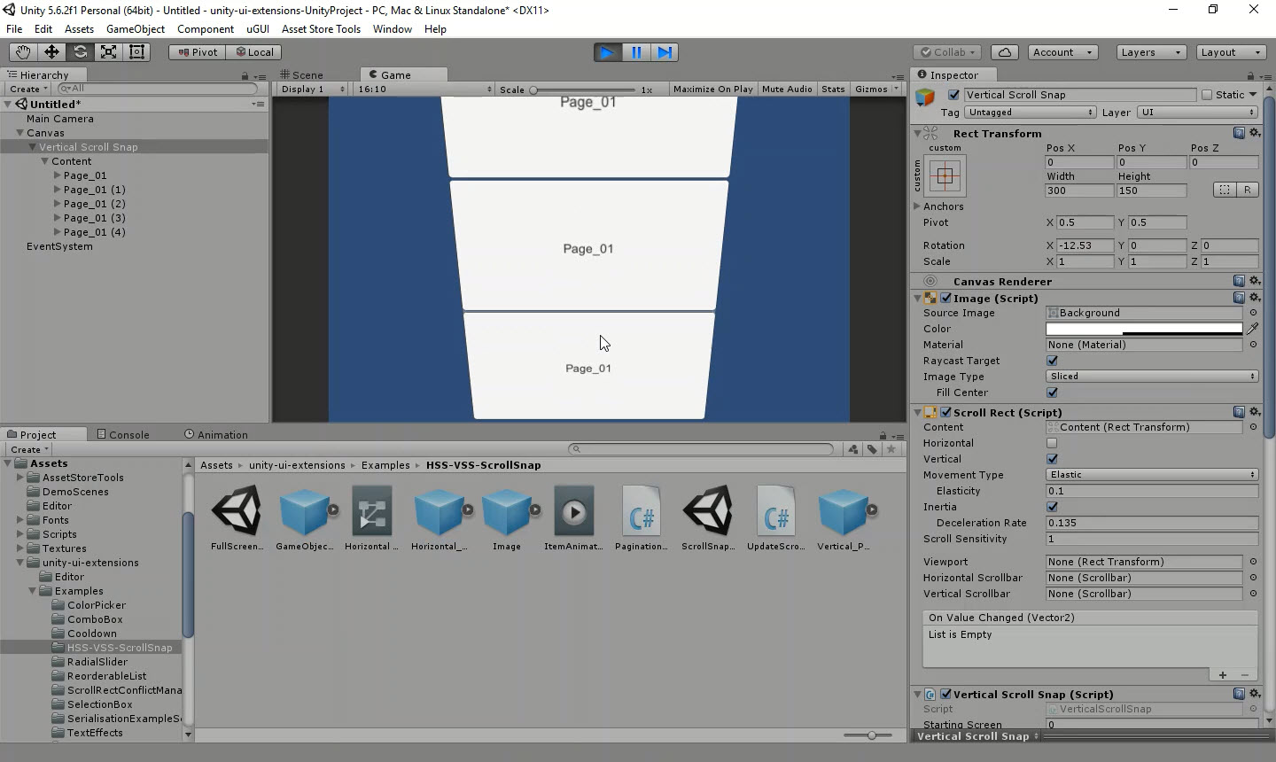Select the Rotate tool
1276x762 pixels.
[80, 52]
